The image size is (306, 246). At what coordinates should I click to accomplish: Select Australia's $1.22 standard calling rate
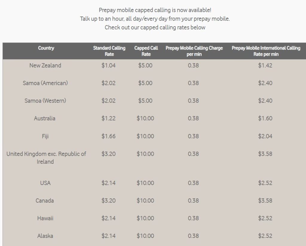(x=108, y=118)
